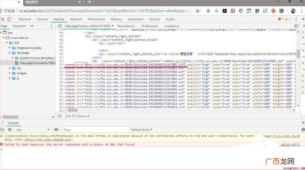
Task: Open the Default levels dropdown
Action: 142,130
